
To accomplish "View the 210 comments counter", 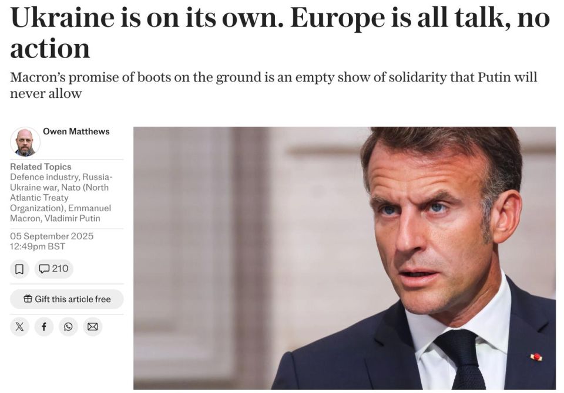I will coord(53,269).
